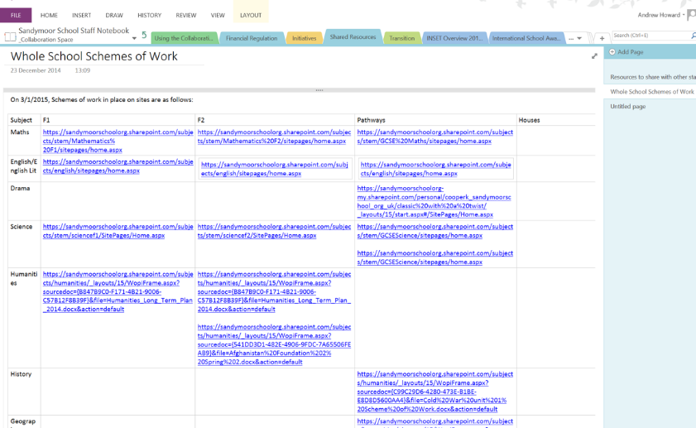Open History Pathways Cold War unit link

pos(435,392)
